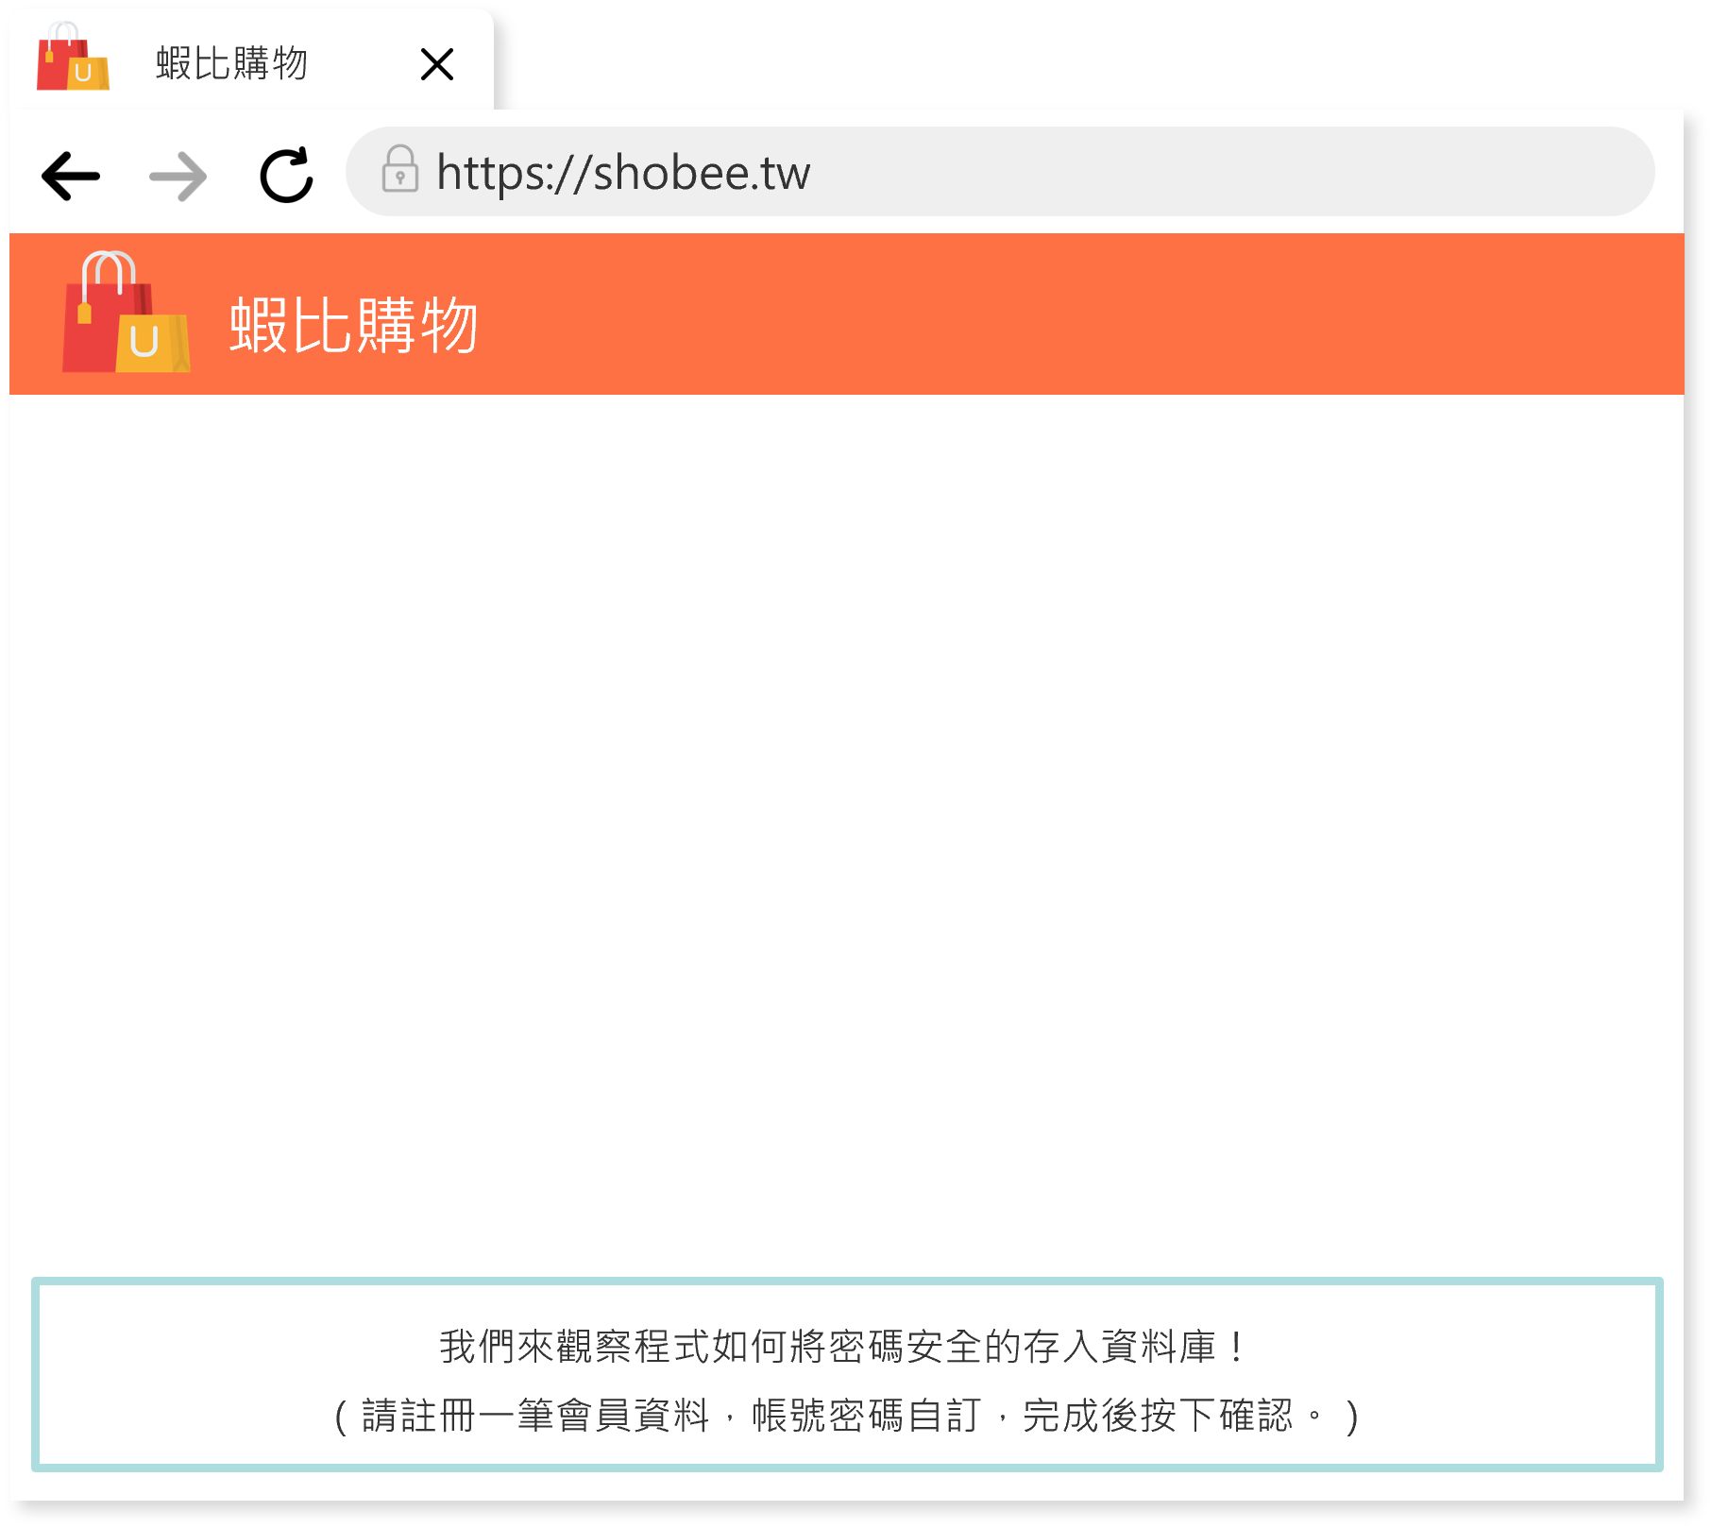
Task: Go back with the browser back arrow
Action: tap(71, 176)
